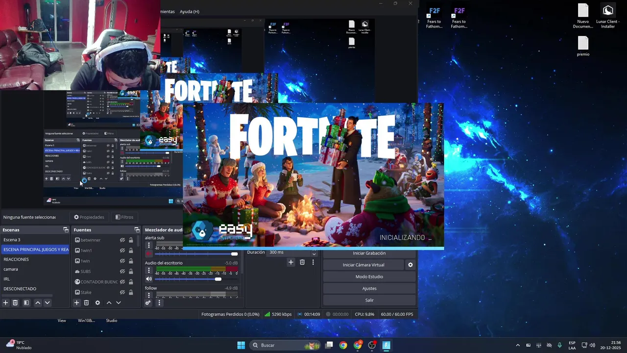Show the SUBS source with eye icon
This screenshot has height=353, width=627.
click(x=122, y=272)
